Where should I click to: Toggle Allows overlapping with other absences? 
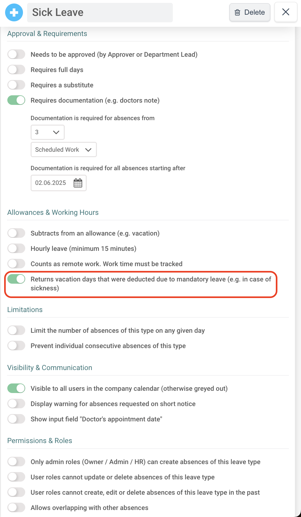pos(16,507)
